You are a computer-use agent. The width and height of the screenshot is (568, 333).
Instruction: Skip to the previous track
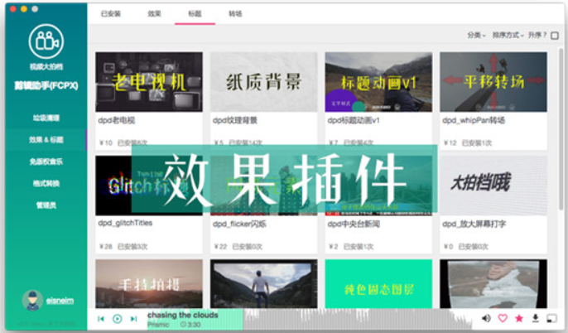point(101,318)
